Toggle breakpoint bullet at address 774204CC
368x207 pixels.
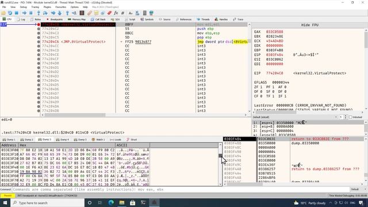[39, 46]
